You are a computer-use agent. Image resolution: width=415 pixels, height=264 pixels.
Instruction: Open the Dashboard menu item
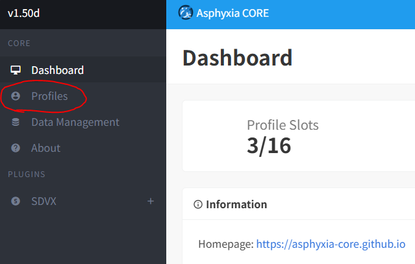(x=57, y=70)
